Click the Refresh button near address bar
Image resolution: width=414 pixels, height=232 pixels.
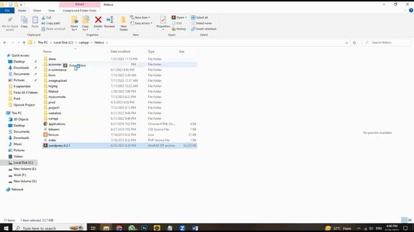[x=354, y=43]
